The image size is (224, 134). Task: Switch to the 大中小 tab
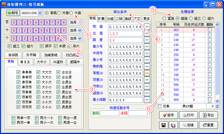pos(42,61)
